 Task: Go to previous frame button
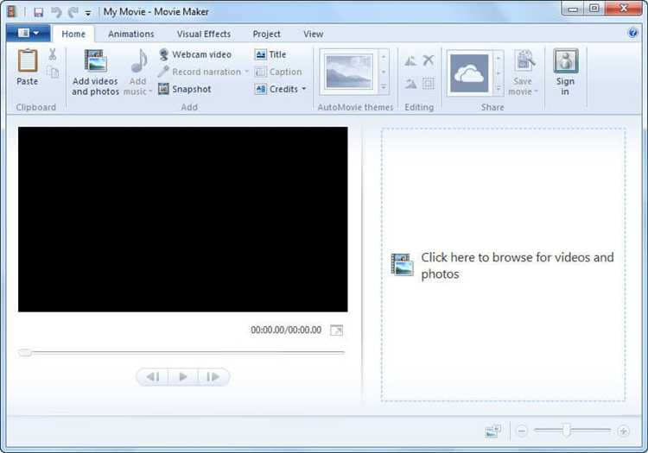(152, 377)
